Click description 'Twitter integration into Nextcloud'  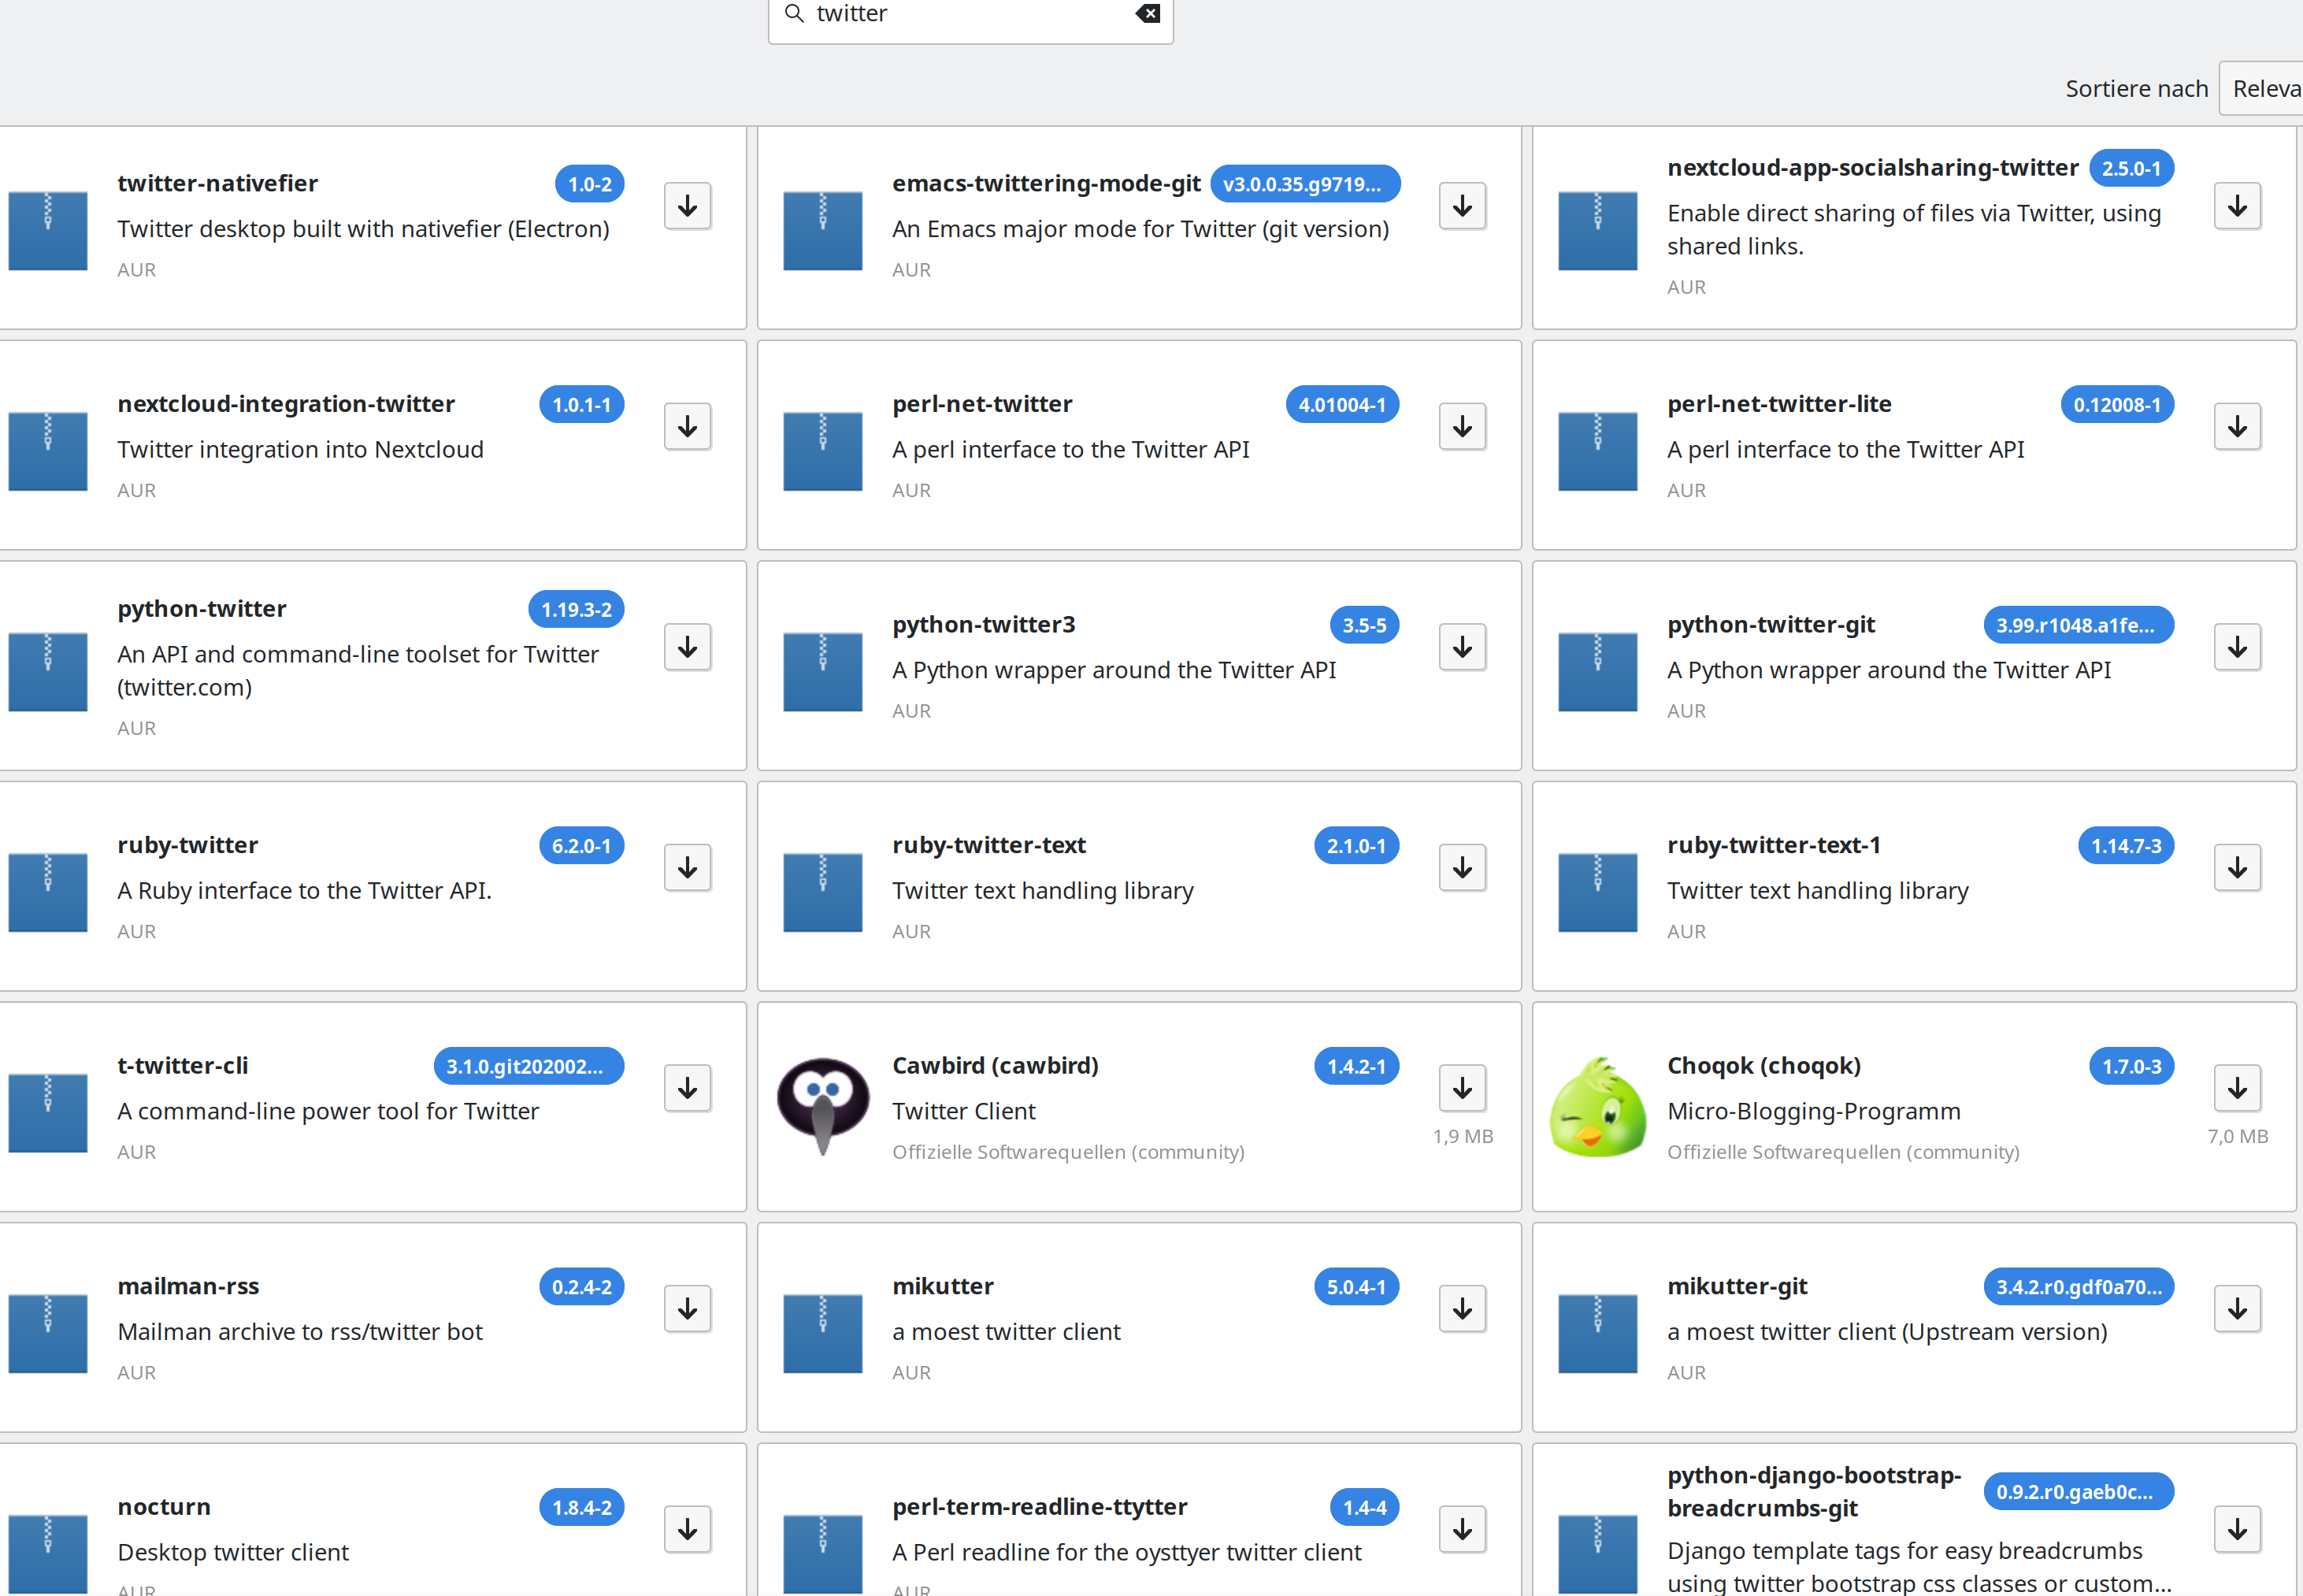[x=300, y=449]
